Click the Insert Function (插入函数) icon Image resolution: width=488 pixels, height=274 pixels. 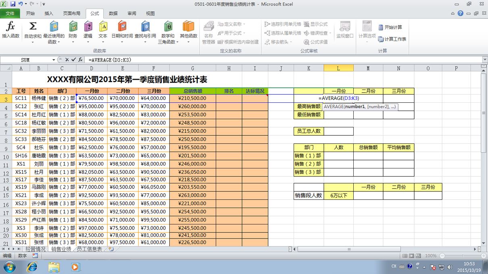point(10,30)
